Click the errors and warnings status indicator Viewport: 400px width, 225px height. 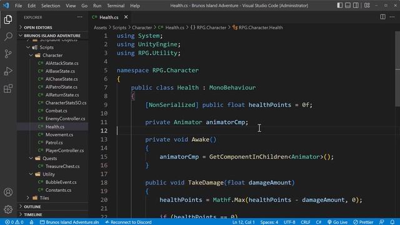pos(14,222)
